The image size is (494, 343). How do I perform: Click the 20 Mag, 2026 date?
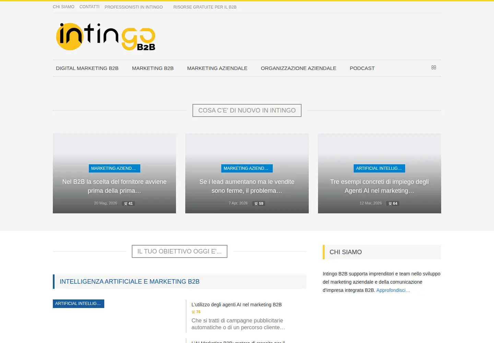point(106,203)
